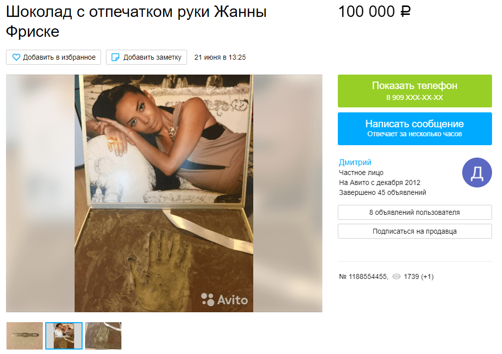Open seller profile link Дмитрий

355,162
